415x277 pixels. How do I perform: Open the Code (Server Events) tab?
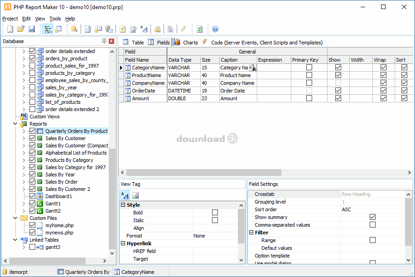[262, 42]
